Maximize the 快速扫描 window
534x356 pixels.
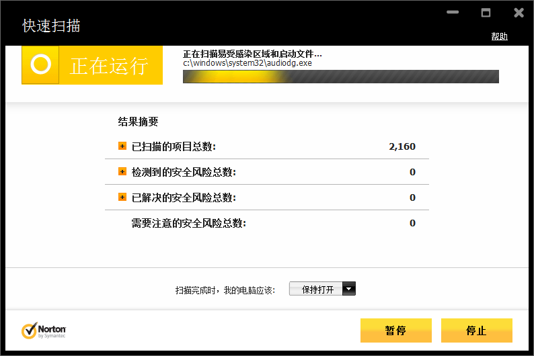point(486,13)
